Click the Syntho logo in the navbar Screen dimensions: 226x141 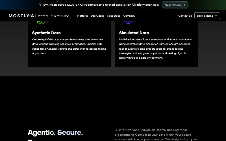60,16
